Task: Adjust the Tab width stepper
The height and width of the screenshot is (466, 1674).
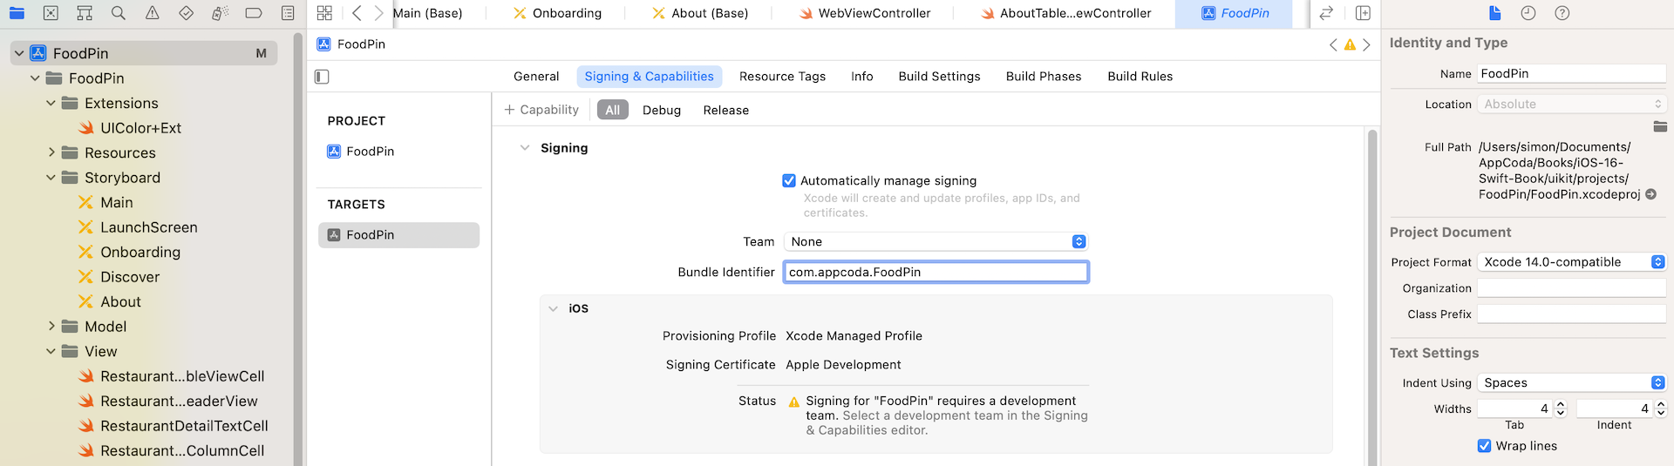Action: tap(1561, 409)
